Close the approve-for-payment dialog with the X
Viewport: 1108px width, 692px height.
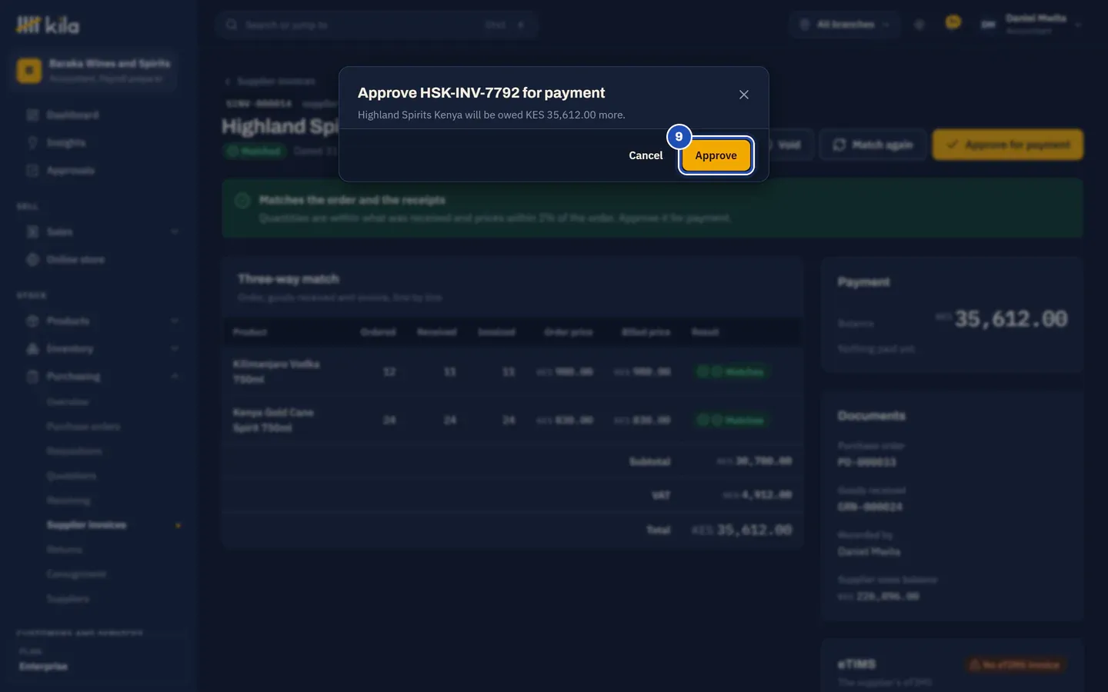744,95
